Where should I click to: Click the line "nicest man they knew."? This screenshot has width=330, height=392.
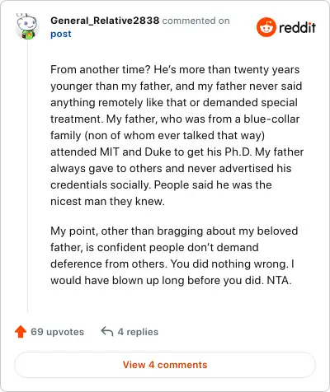click(x=107, y=201)
